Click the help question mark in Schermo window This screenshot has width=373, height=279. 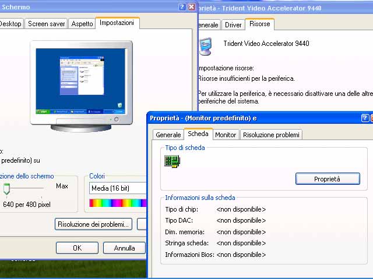(182, 7)
